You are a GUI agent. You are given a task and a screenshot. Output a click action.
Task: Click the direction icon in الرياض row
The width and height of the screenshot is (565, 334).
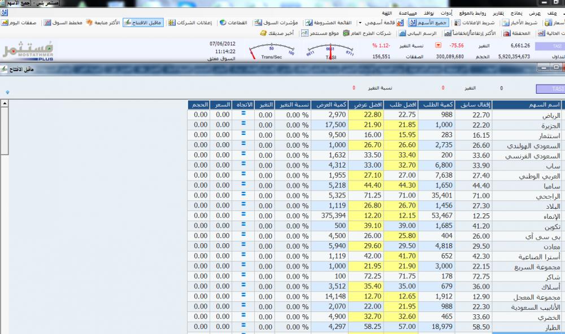[x=243, y=113]
